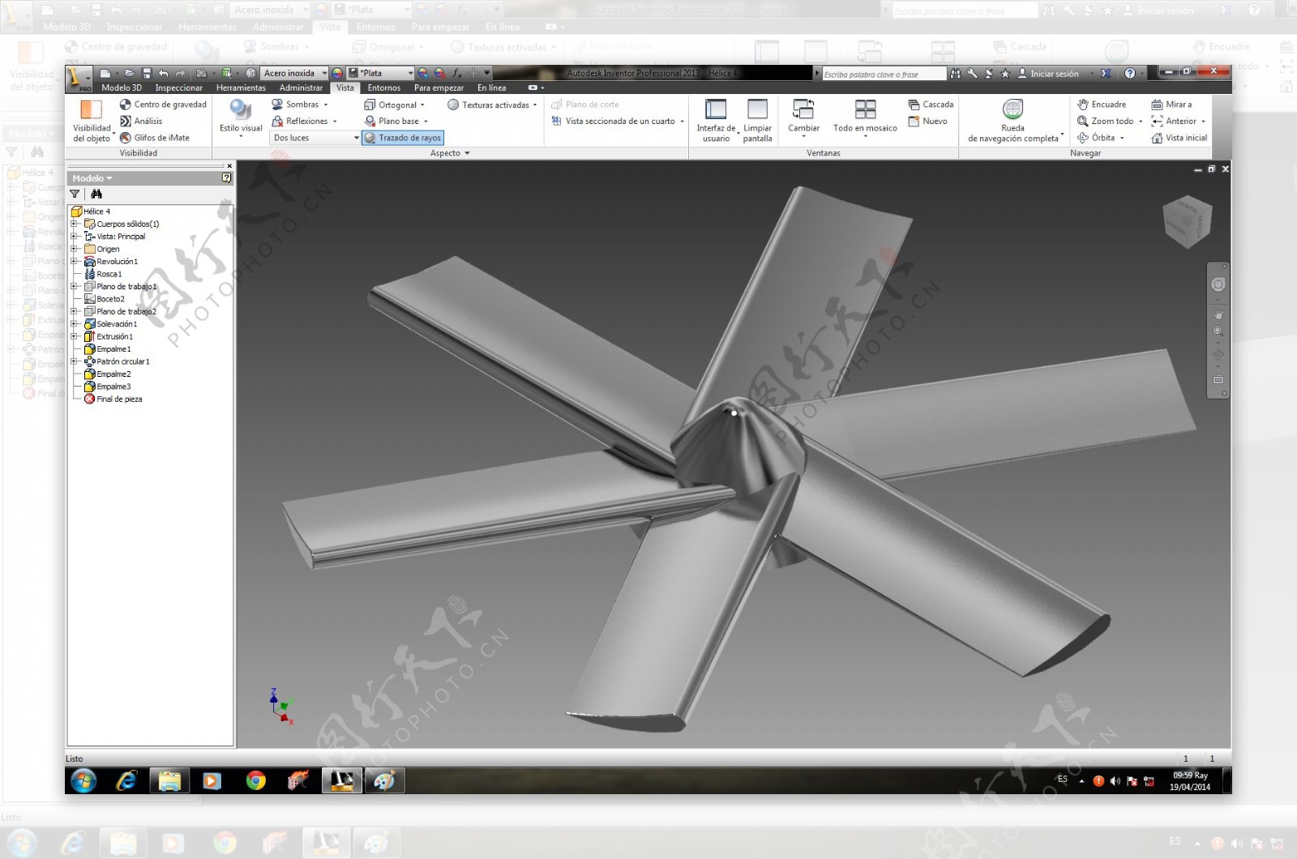This screenshot has width=1297, height=859.
Task: Select Boceto2 sketch in the tree
Action: click(x=105, y=299)
